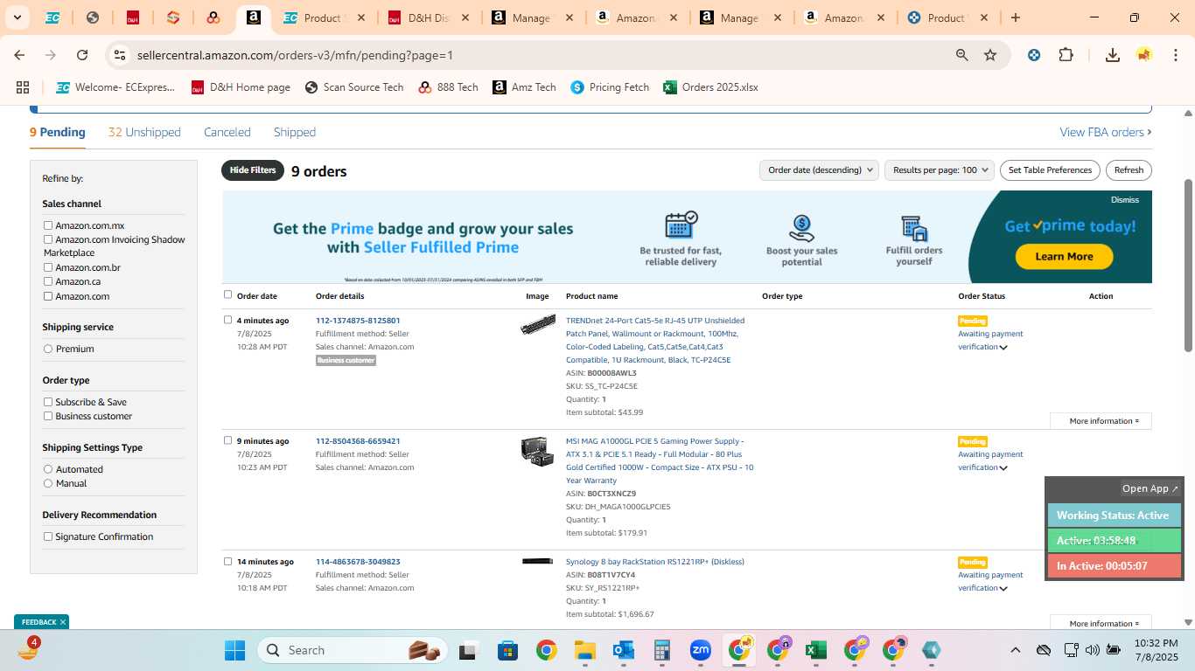The height and width of the screenshot is (671, 1195).
Task: Check the Amazon.ca sales channel
Action: coord(48,281)
